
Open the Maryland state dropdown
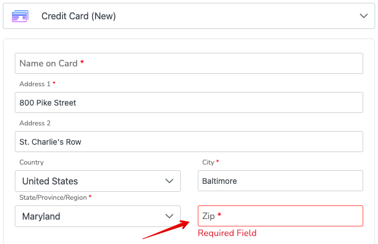(x=98, y=216)
